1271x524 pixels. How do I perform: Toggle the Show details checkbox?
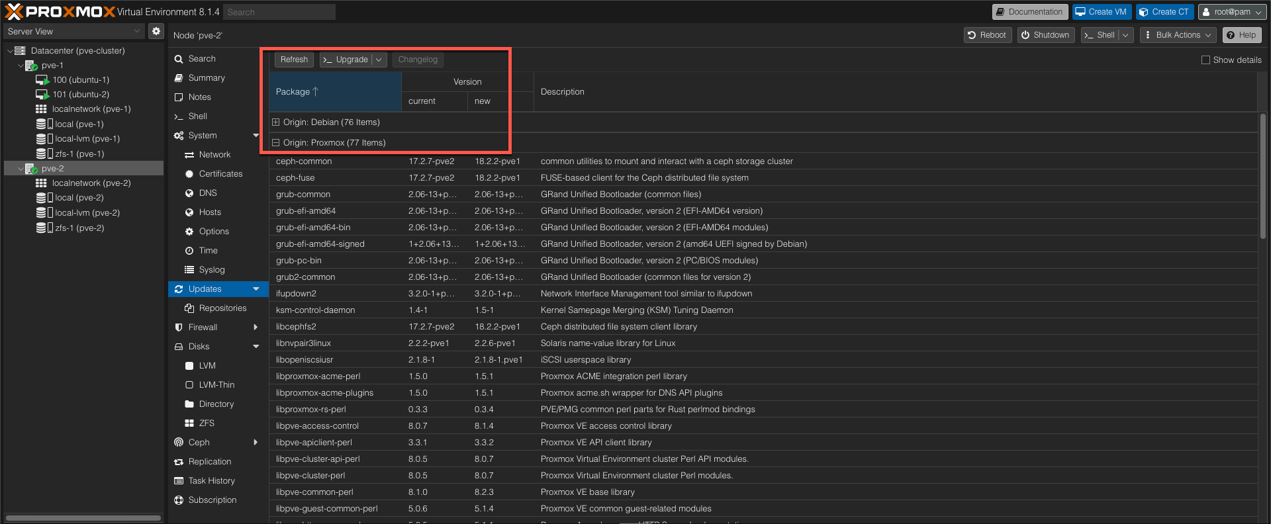pos(1205,60)
